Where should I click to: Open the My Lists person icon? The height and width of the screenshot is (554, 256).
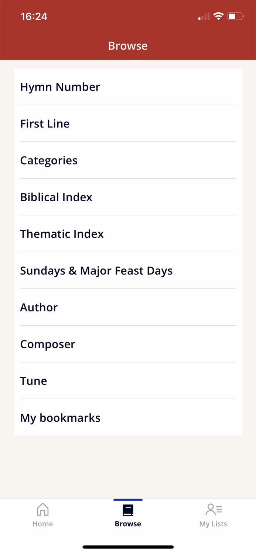coord(213,509)
